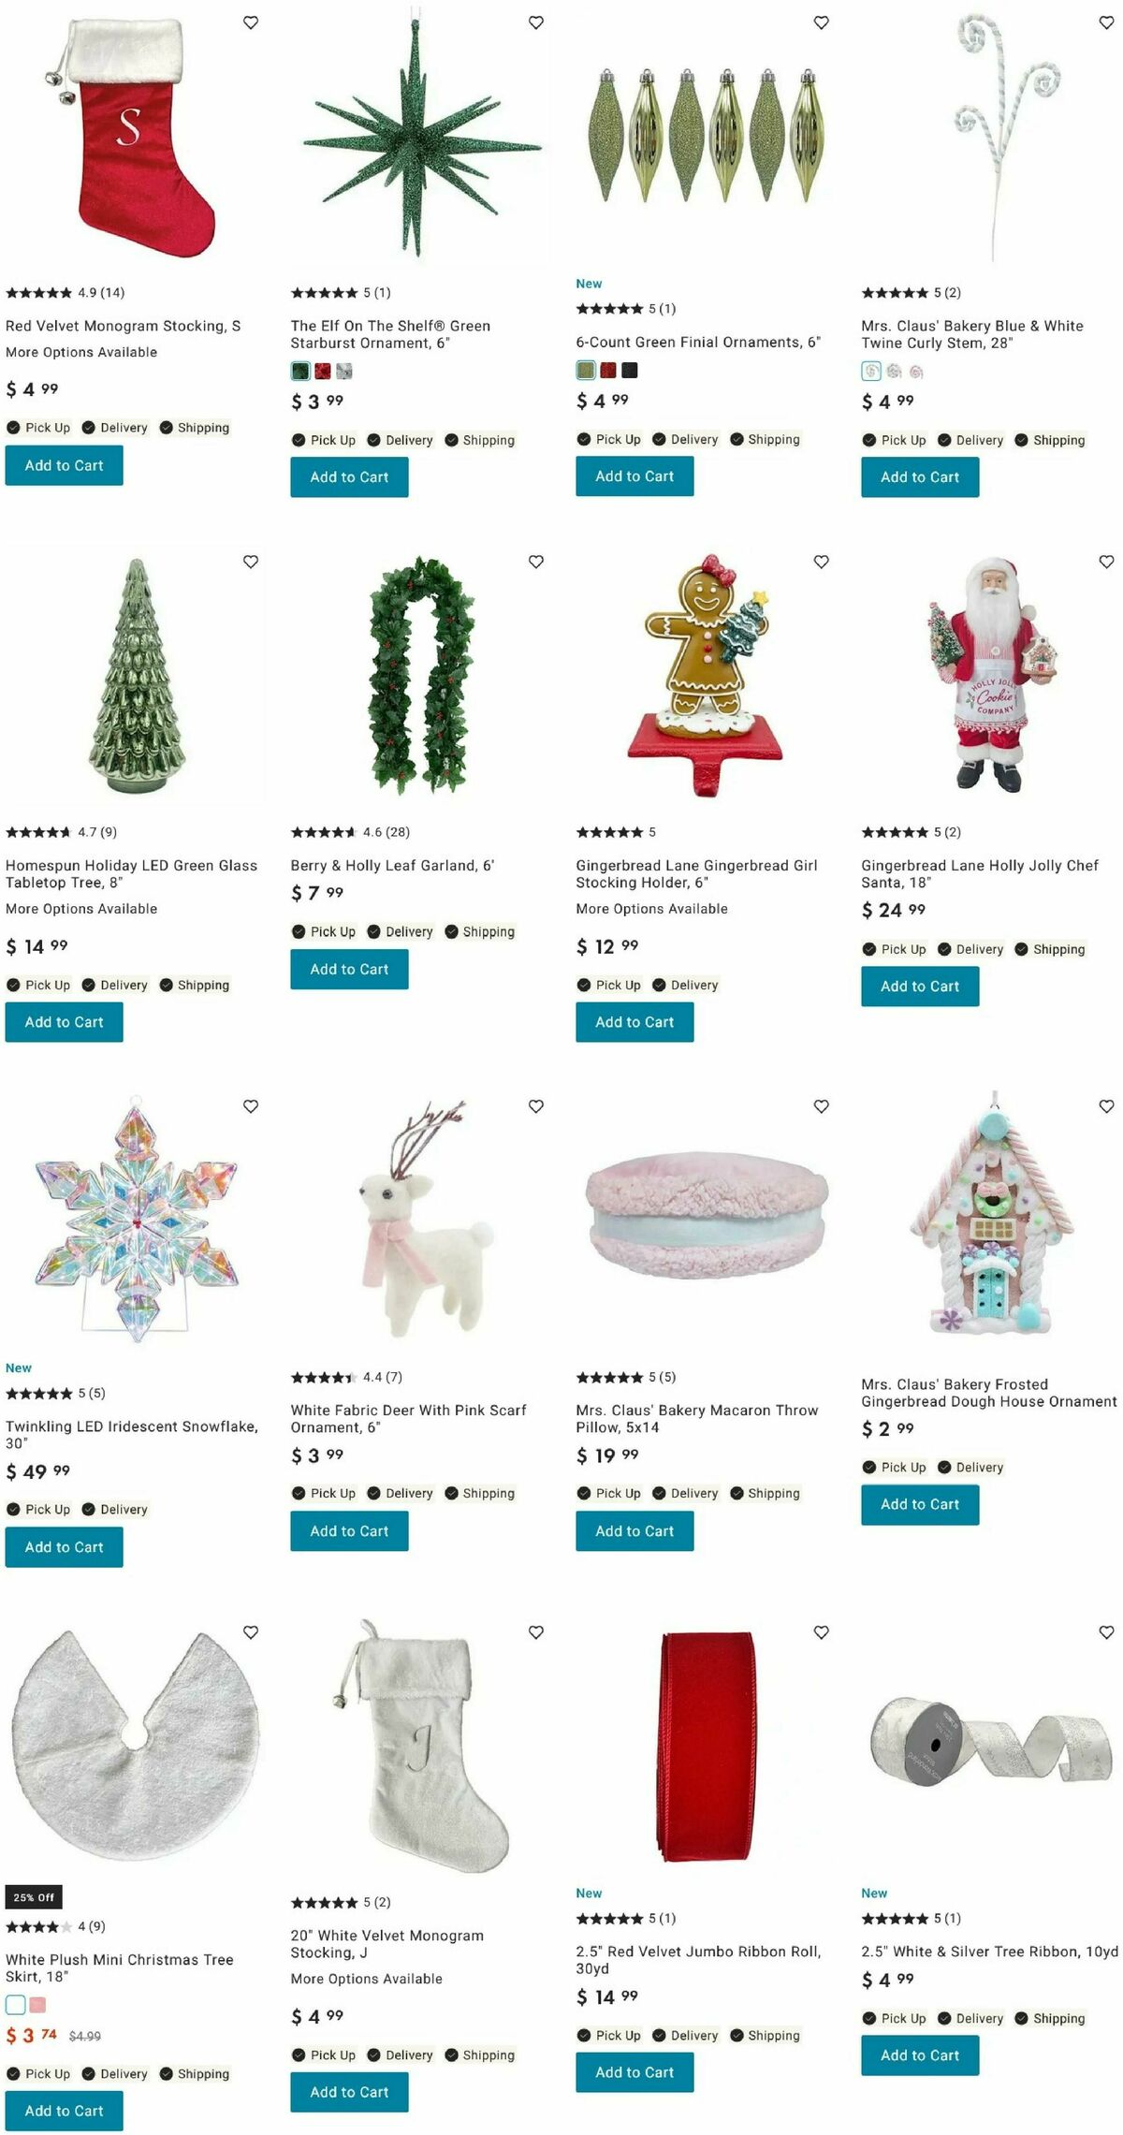Add Red Velvet Monogram Stocking to cart

65,465
